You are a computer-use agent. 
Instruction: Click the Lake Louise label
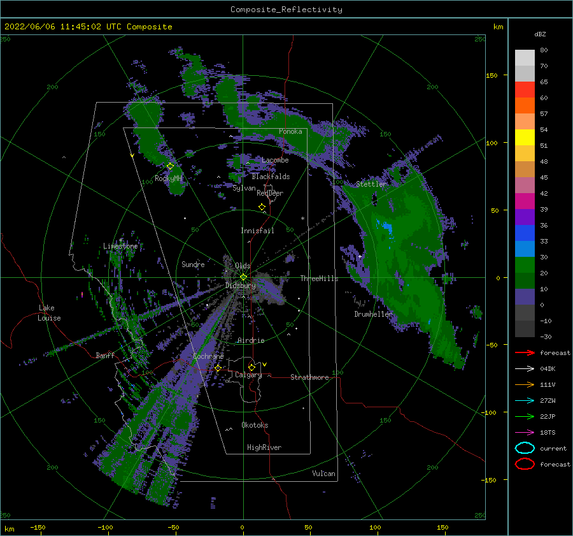pos(50,313)
